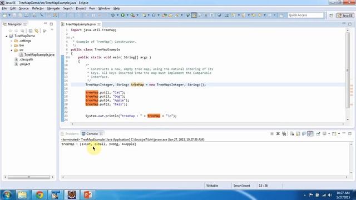
Task: Open PowerPoint from the taskbar
Action: tap(88, 195)
